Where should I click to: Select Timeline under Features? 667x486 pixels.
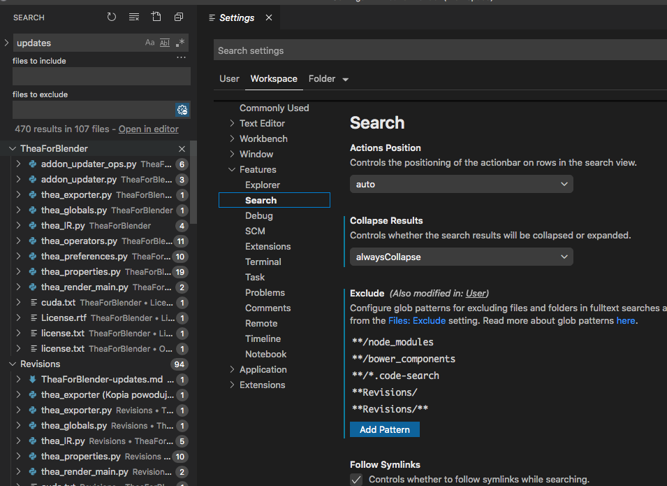coord(263,338)
